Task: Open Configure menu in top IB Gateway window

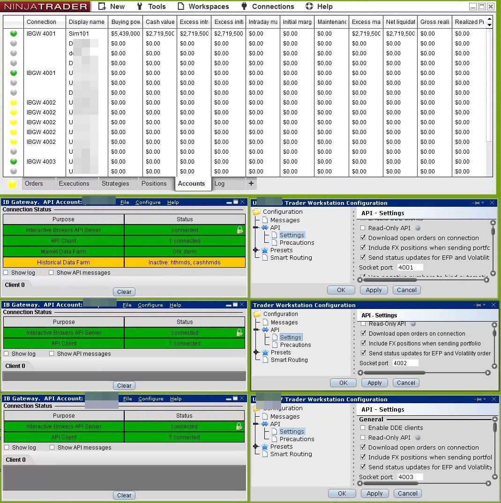Action: point(148,202)
